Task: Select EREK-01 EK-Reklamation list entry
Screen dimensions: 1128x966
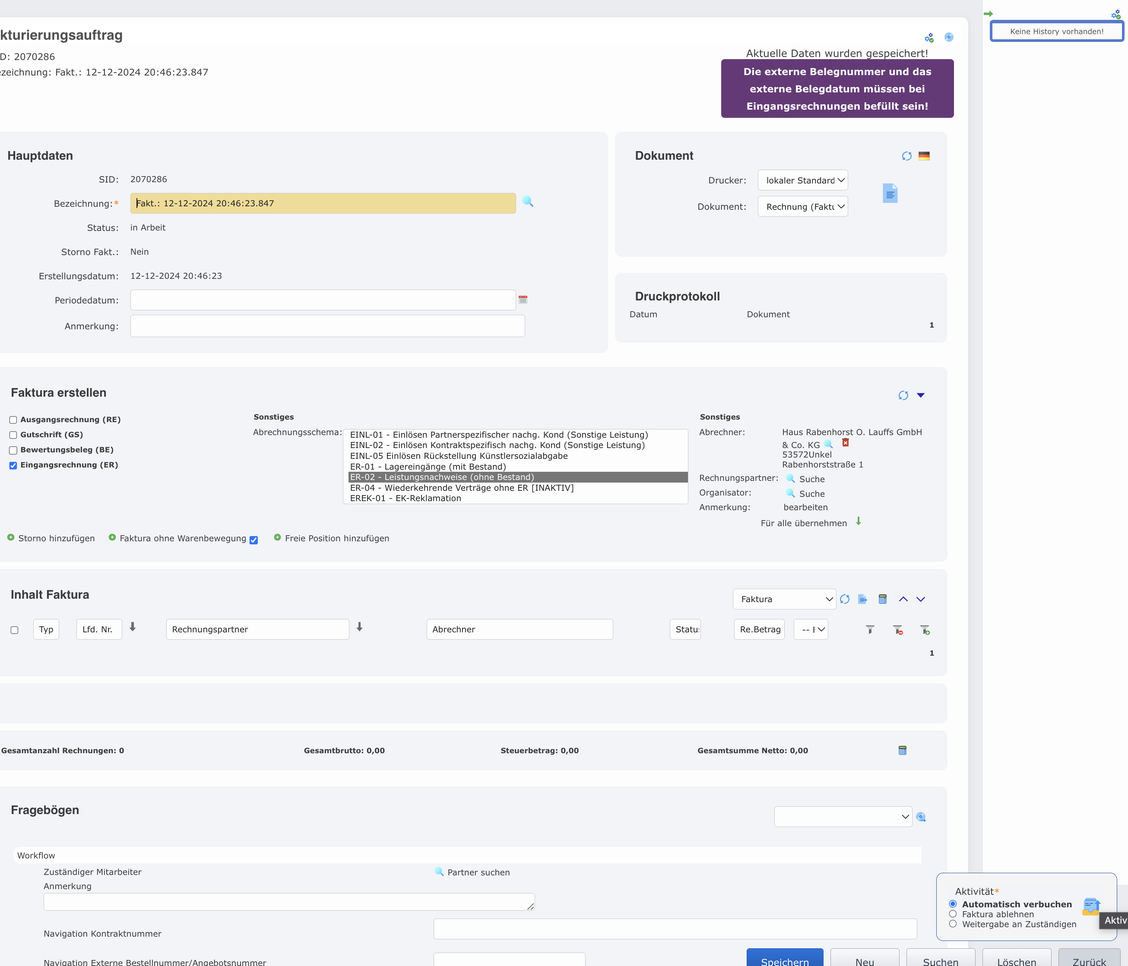Action: point(405,498)
